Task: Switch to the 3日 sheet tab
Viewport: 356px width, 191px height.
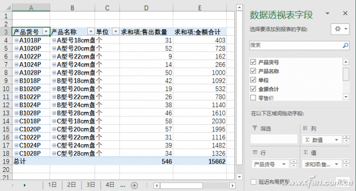Action: coord(90,185)
